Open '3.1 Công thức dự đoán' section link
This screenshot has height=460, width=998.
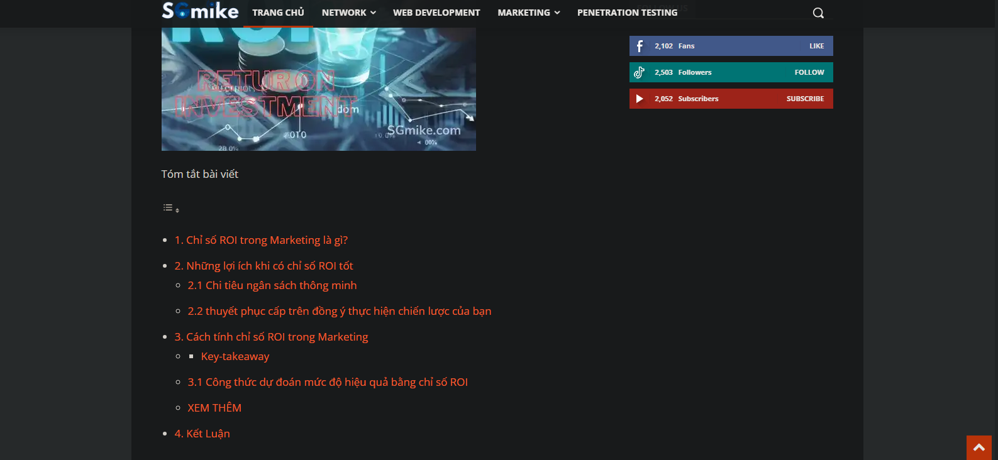coord(328,382)
